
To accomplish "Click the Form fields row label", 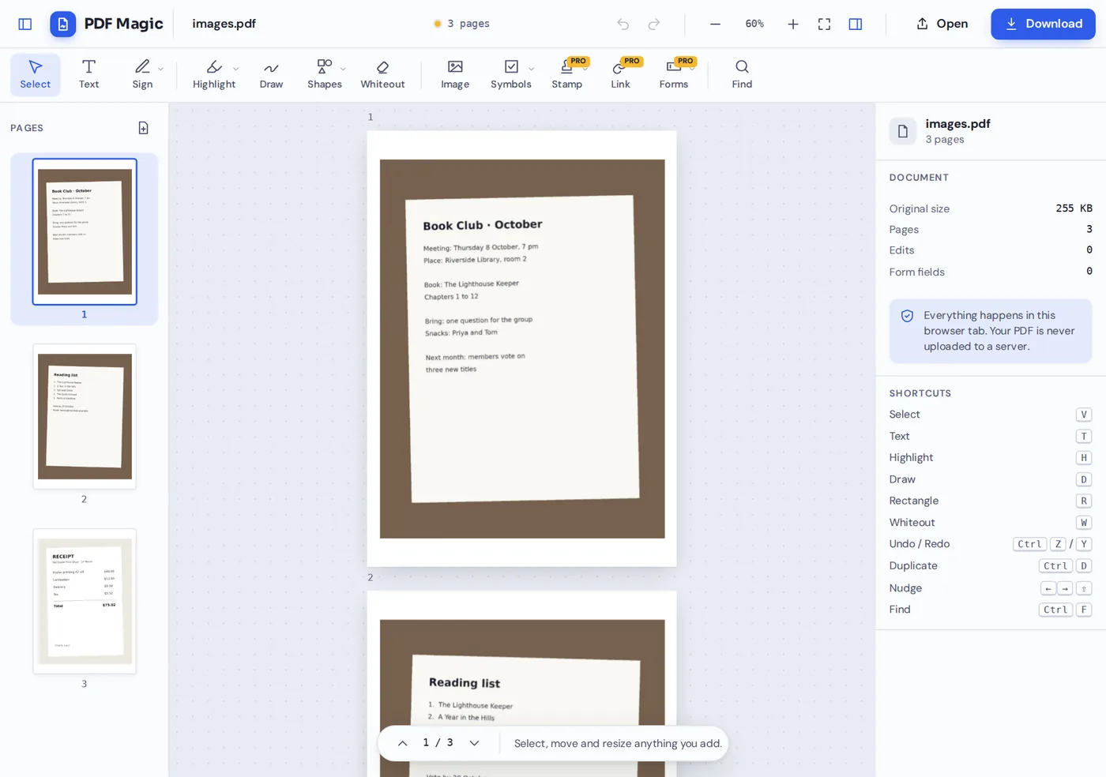I will pyautogui.click(x=917, y=272).
